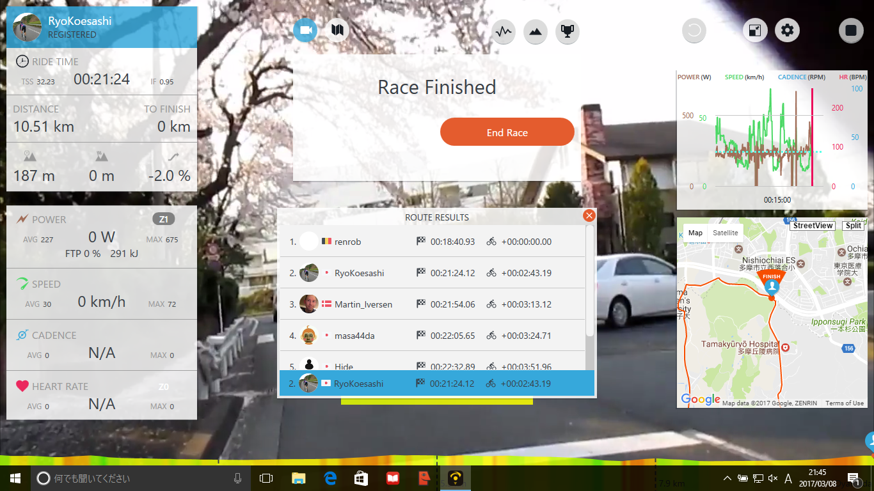This screenshot has height=491, width=874.
Task: Open the map Terms of Use link
Action: 845,403
